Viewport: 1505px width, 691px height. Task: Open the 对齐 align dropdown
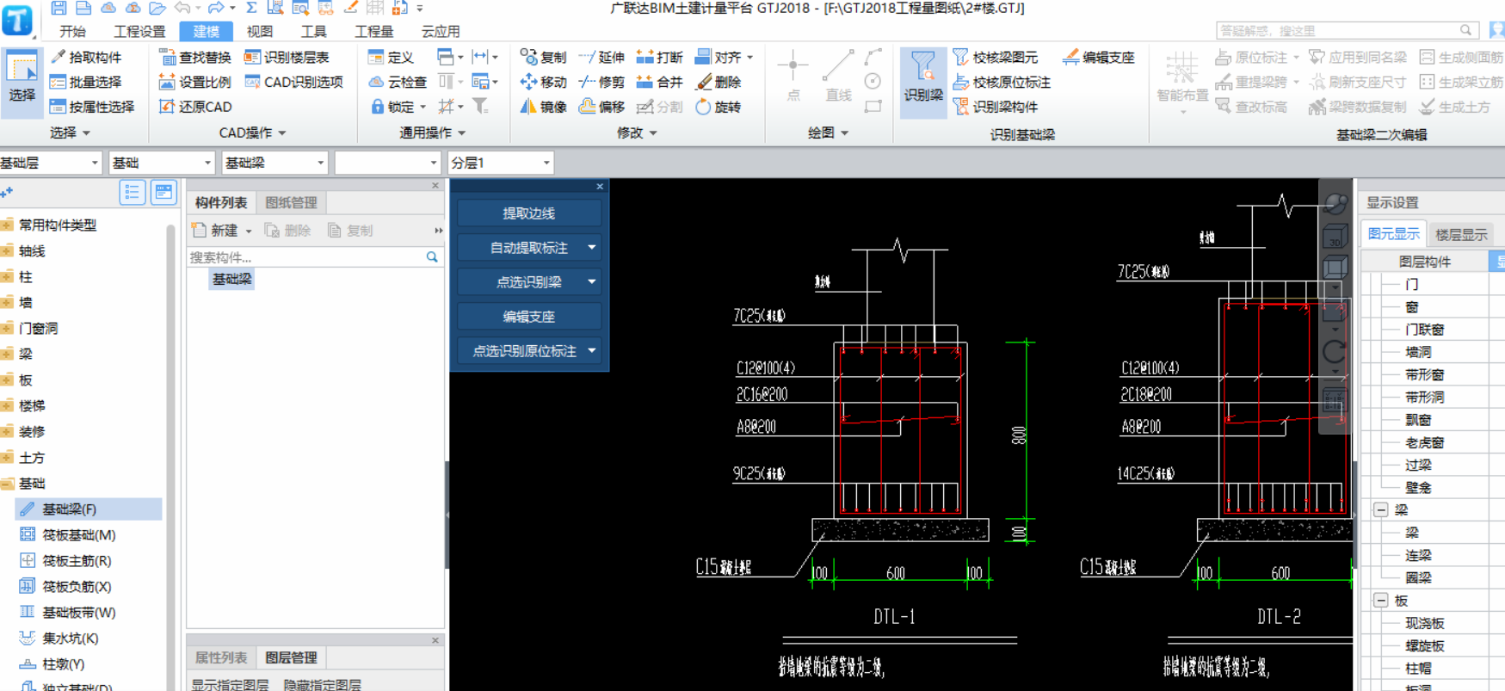click(x=750, y=58)
